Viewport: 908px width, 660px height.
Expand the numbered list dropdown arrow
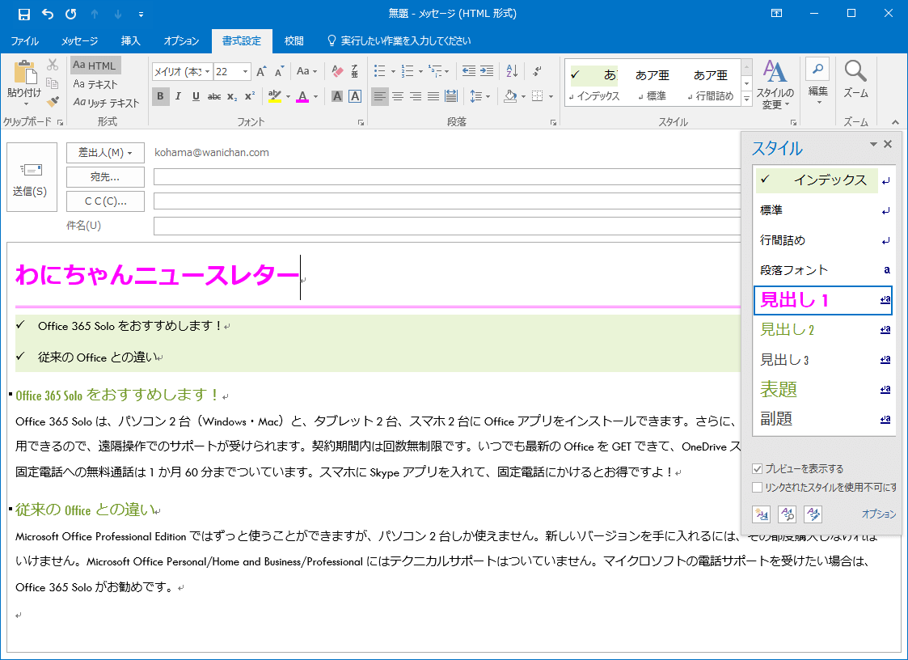tap(421, 71)
